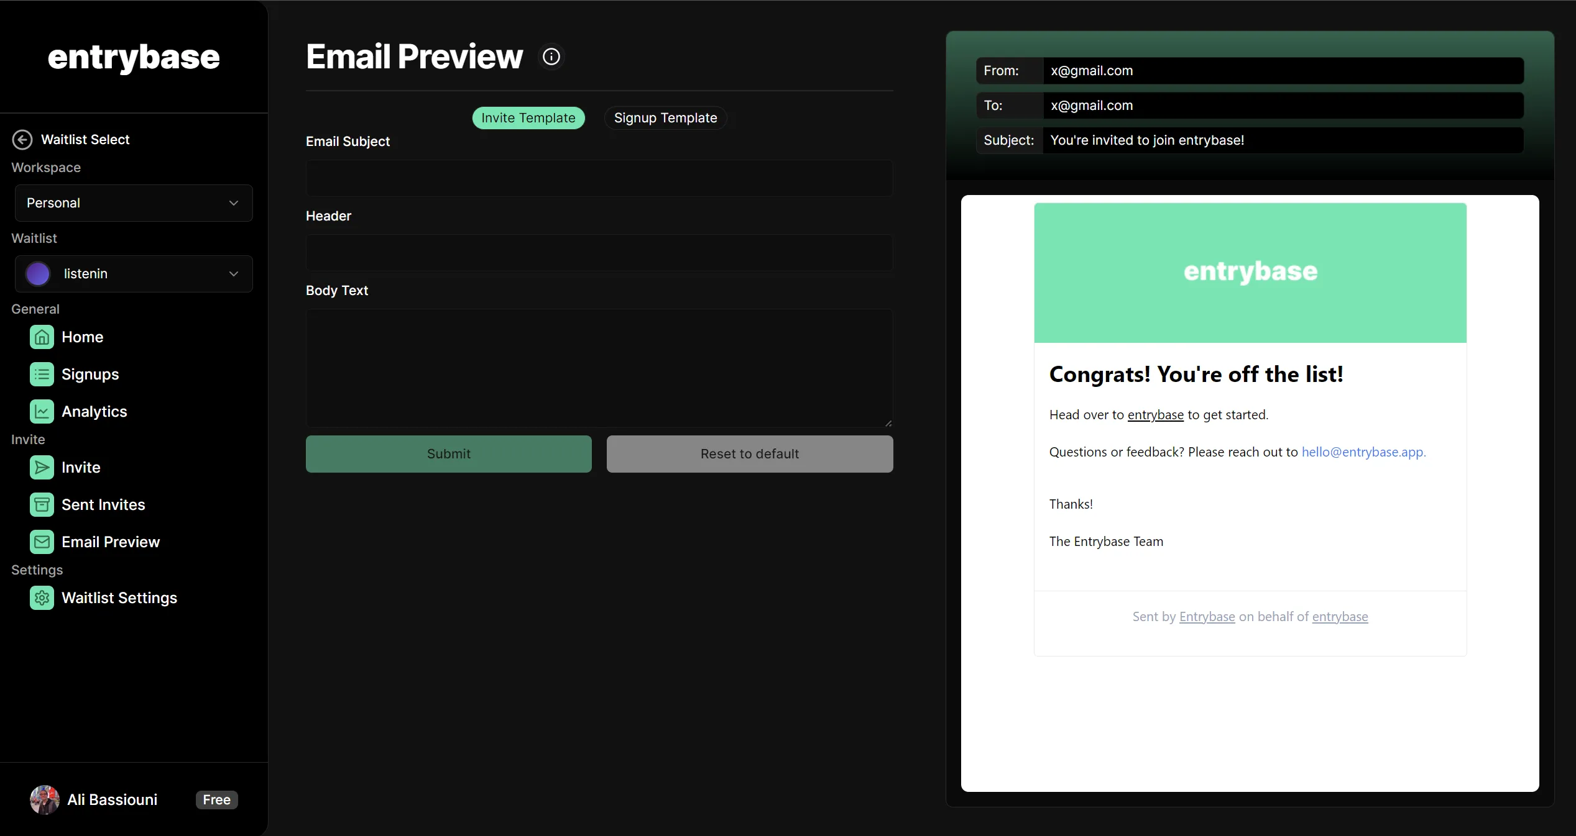1576x836 pixels.
Task: Click the Email Subject input field
Action: pos(599,179)
